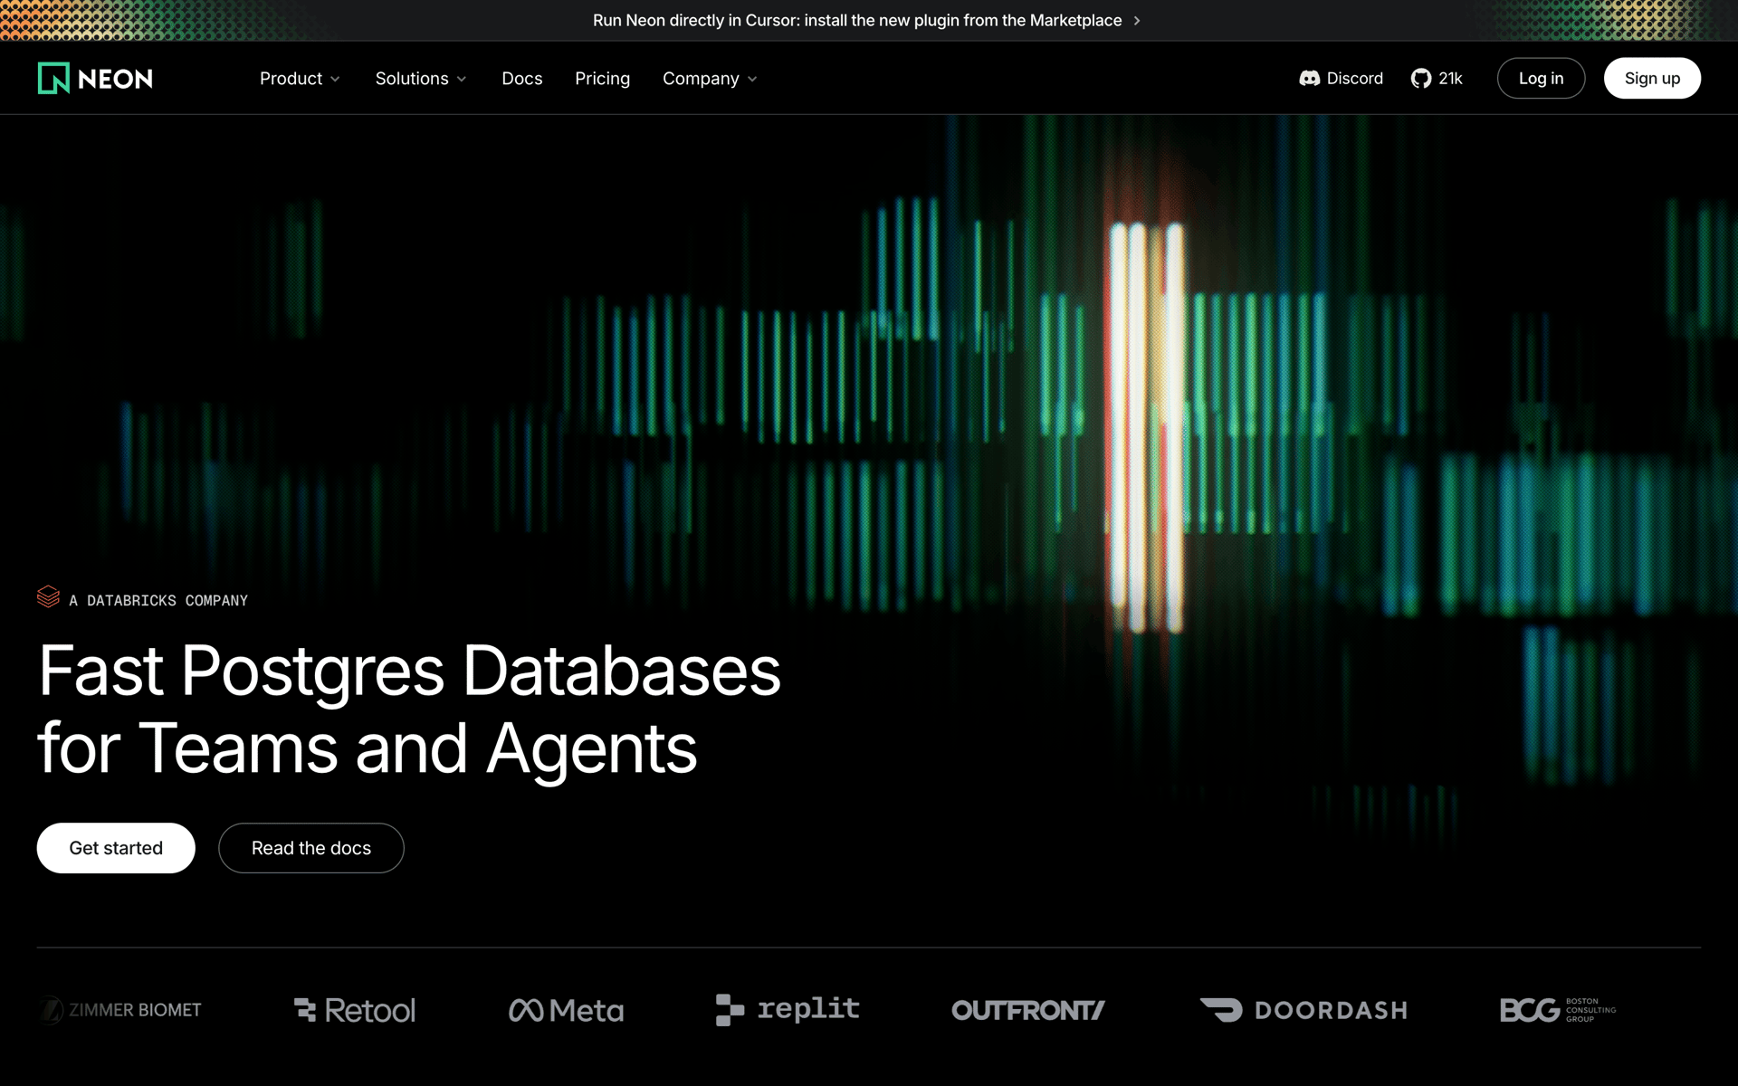Click the DoorDash logo

click(1304, 1010)
